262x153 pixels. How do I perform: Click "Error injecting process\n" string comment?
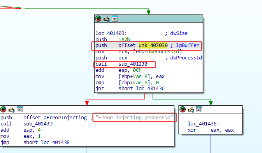(134, 118)
